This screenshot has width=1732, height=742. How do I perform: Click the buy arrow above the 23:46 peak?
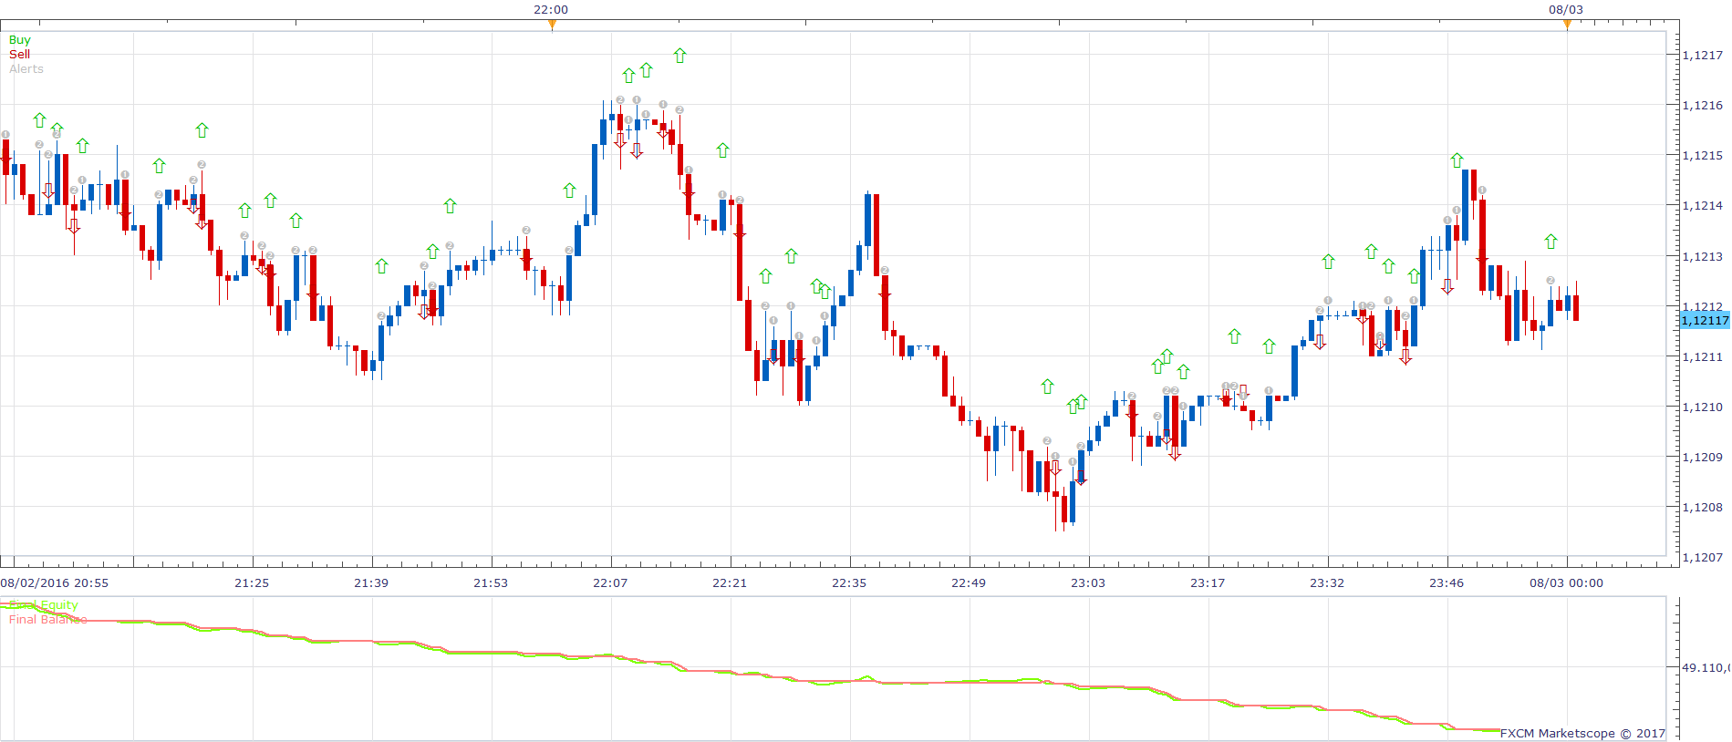[1457, 160]
